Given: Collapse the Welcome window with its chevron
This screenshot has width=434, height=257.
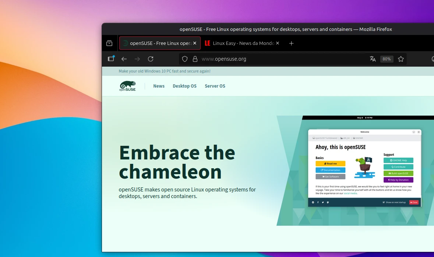Looking at the screenshot, I should [414, 132].
